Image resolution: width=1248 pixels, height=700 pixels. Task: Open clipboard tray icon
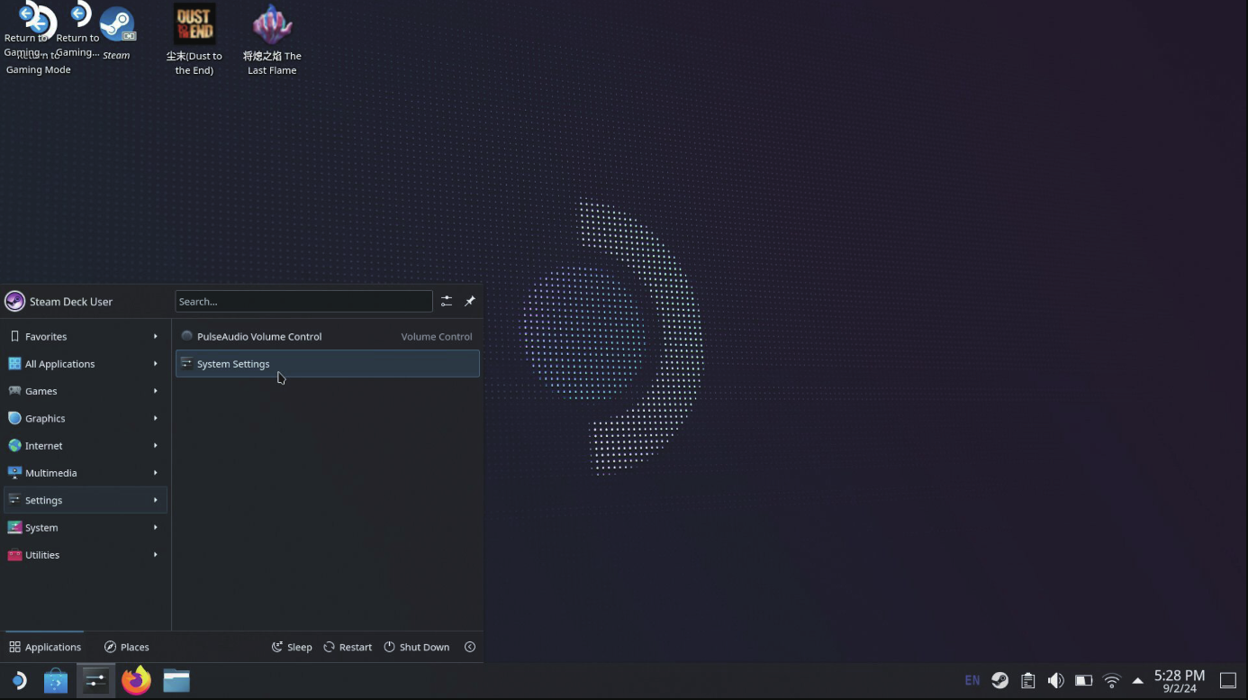tap(1027, 680)
